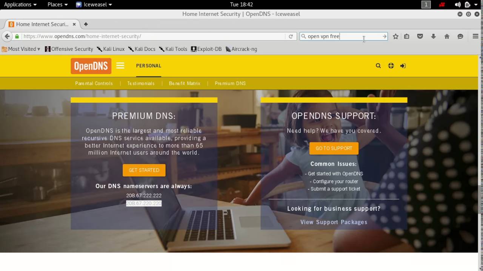
Task: Open the volume speaker icon
Action: (458, 5)
